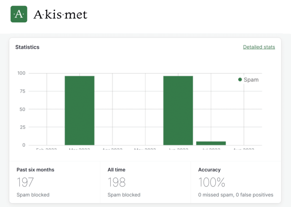Click the Statistics heading
291x207 pixels.
[x=27, y=47]
